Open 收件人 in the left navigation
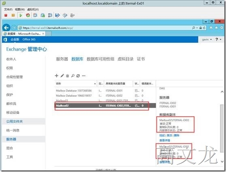The height and width of the screenshot is (172, 226). click(x=11, y=59)
